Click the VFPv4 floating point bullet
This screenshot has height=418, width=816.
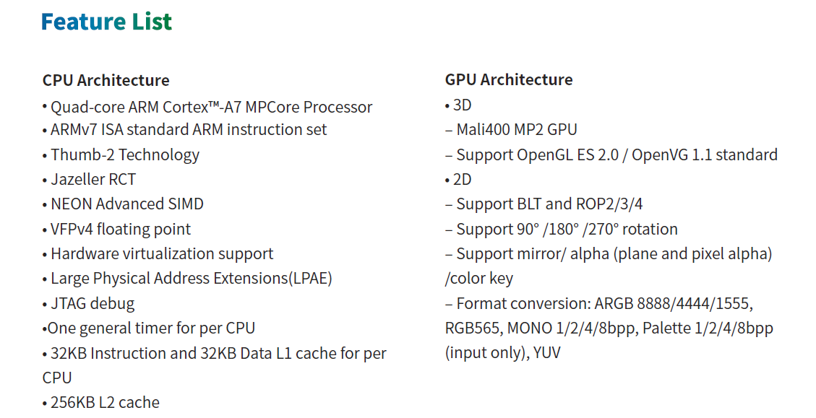coord(120,230)
